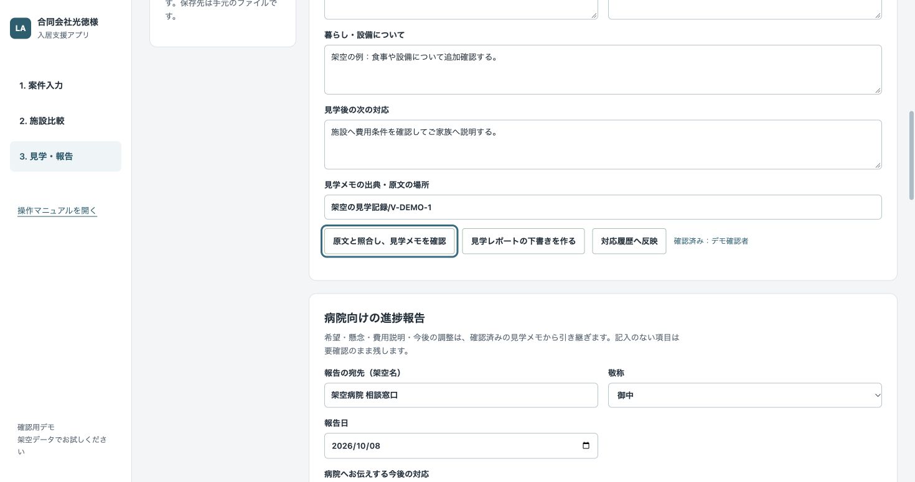Click the 合同会社光徳様 company name
915x482 pixels.
click(x=68, y=22)
